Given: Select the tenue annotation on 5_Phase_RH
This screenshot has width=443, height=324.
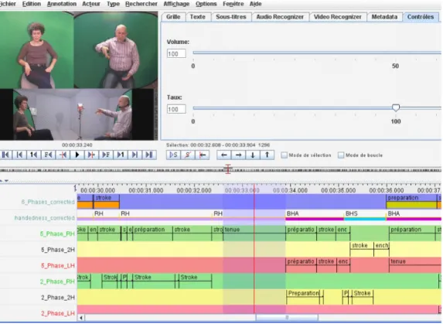Looking at the screenshot, I should point(254,233).
